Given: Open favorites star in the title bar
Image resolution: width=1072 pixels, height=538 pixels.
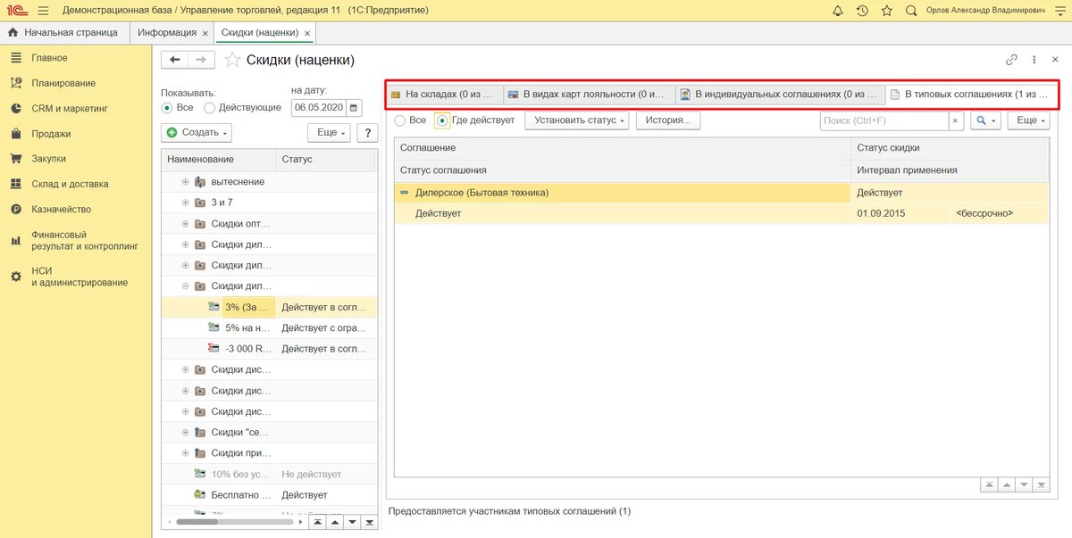Looking at the screenshot, I should pos(886,11).
